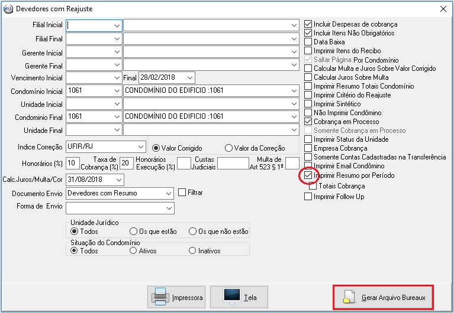Choose 'Os que estão' Unidade Jurídico option

click(x=133, y=232)
